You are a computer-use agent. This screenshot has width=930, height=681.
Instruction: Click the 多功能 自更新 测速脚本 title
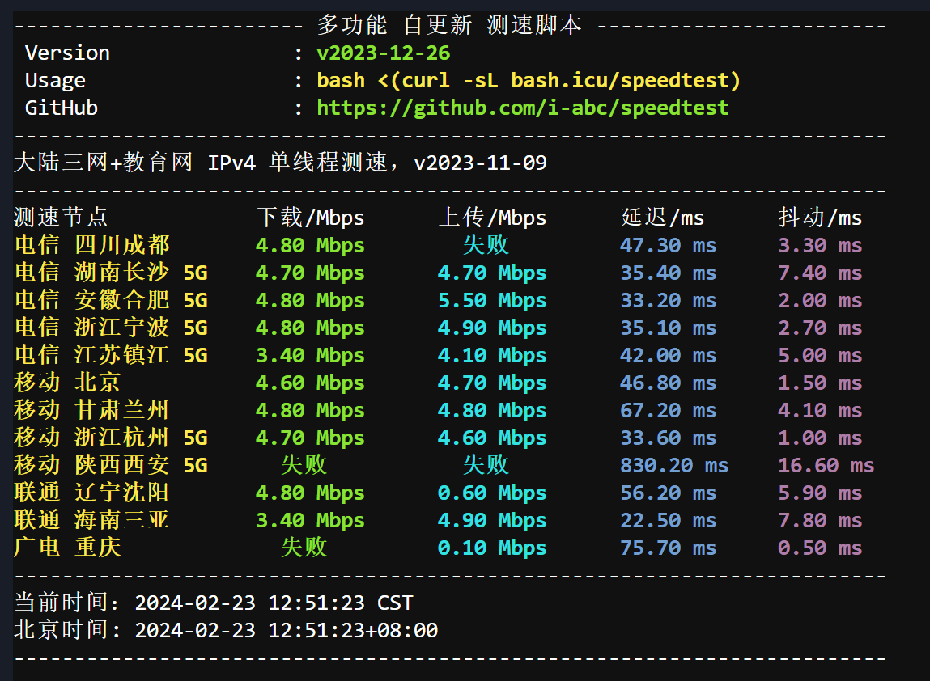coord(449,25)
